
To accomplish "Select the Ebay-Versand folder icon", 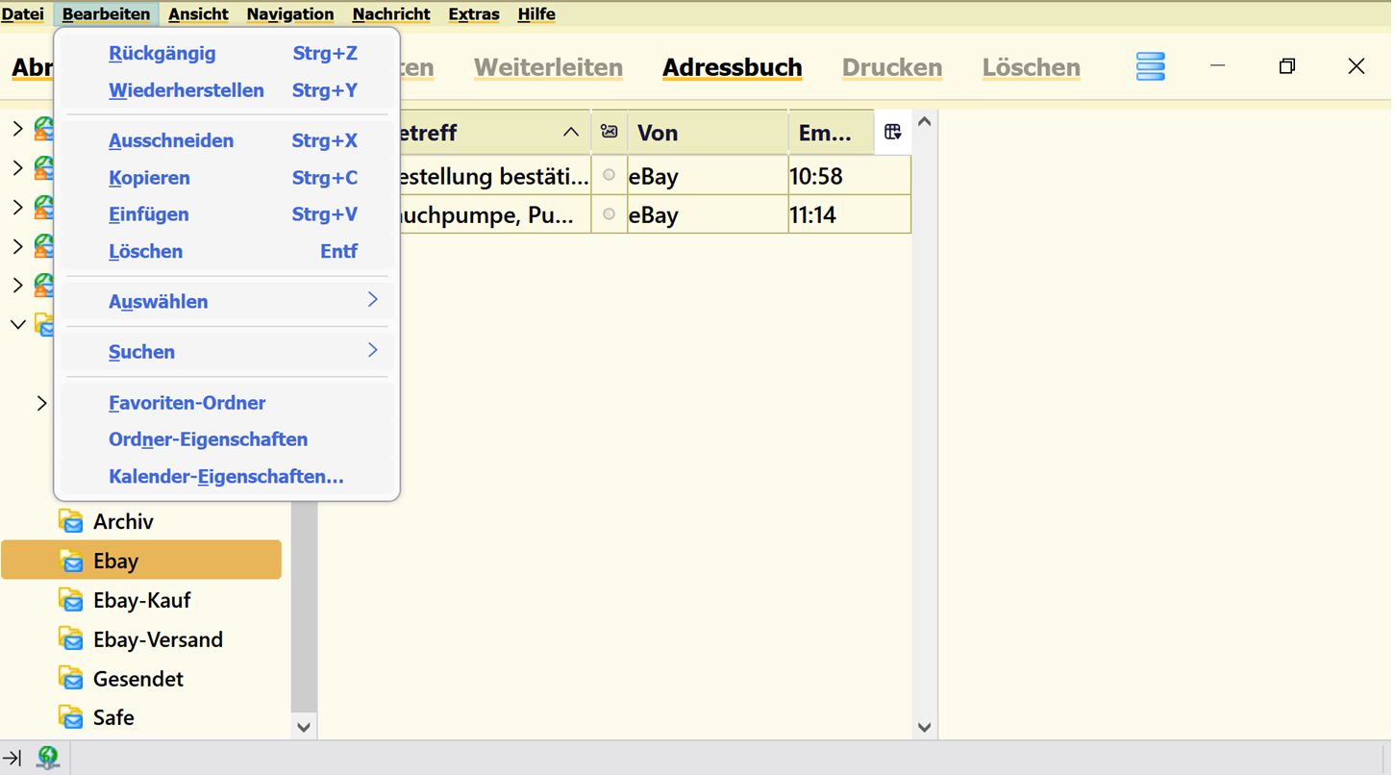I will coord(71,639).
